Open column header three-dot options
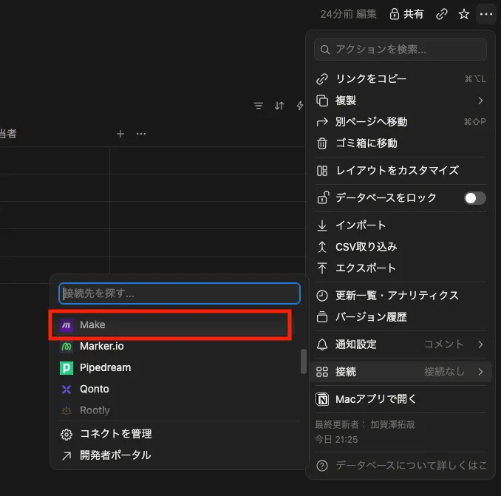Image resolution: width=501 pixels, height=496 pixels. pos(141,134)
